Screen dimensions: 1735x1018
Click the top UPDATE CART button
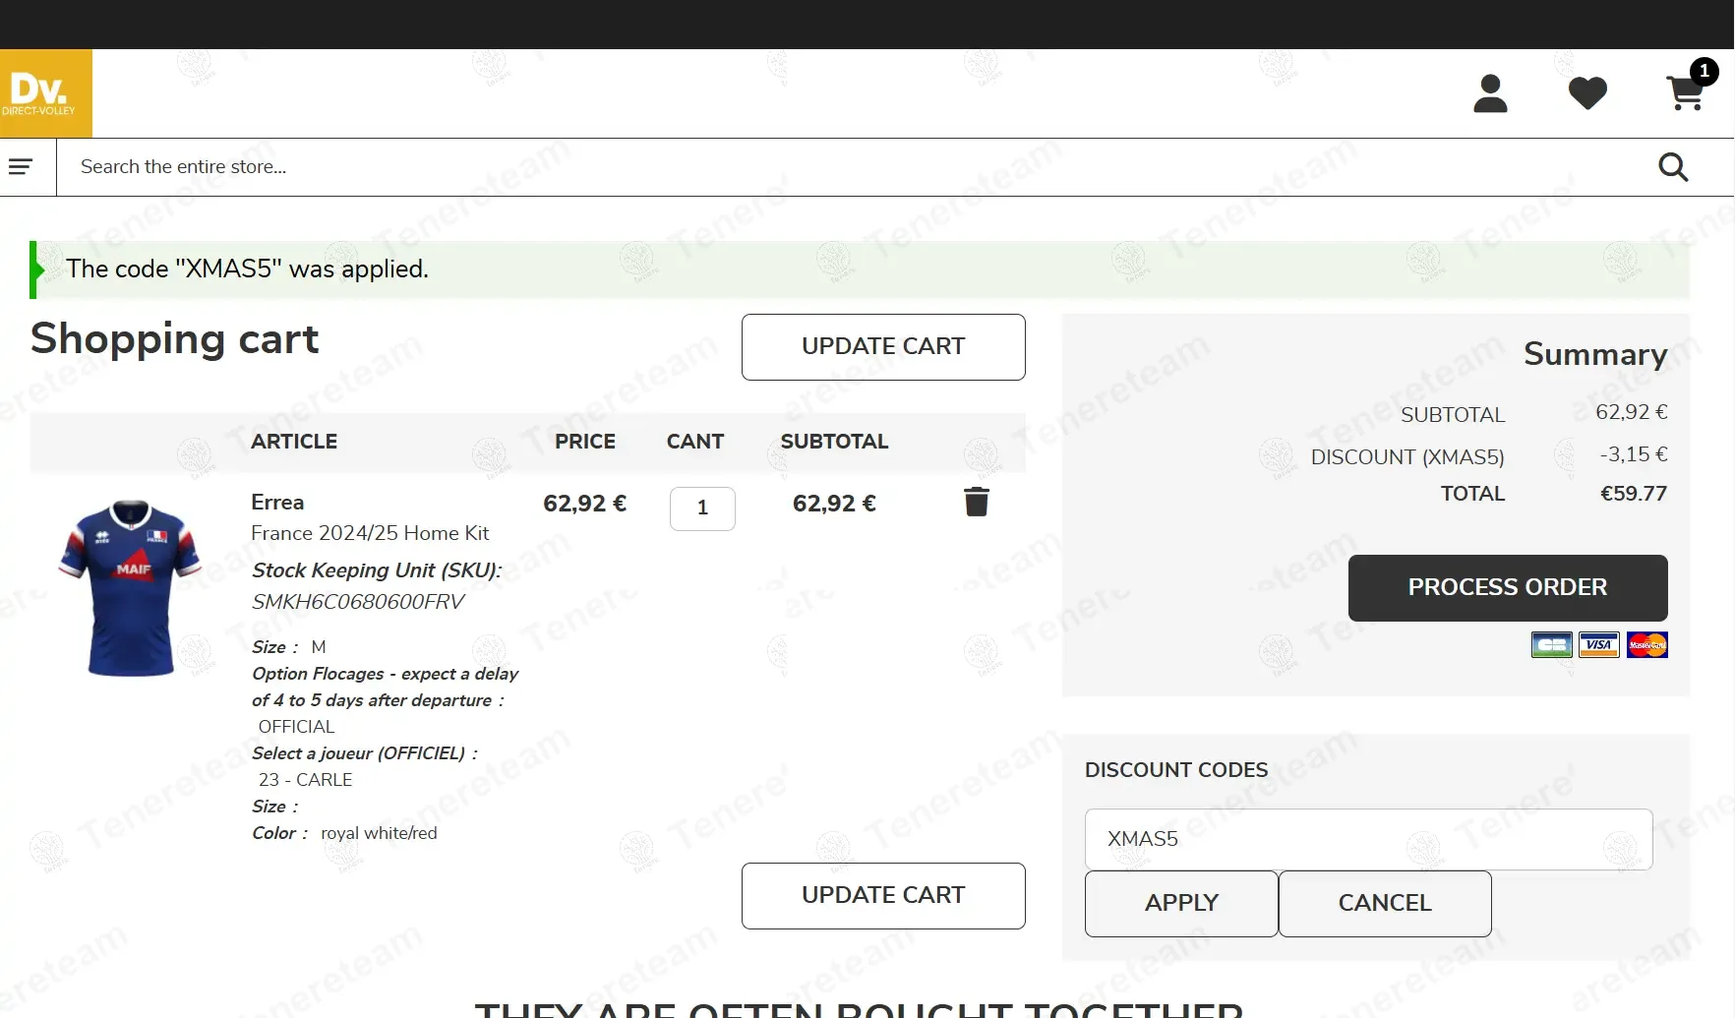(x=883, y=347)
